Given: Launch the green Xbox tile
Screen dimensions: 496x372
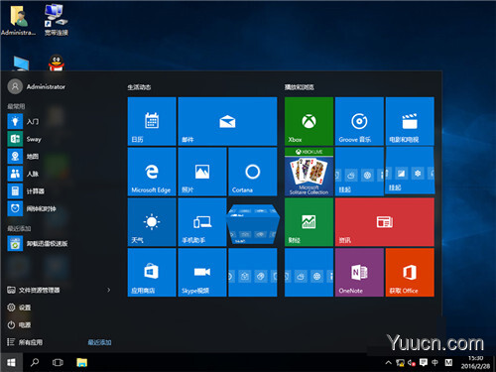Looking at the screenshot, I should 309,121.
